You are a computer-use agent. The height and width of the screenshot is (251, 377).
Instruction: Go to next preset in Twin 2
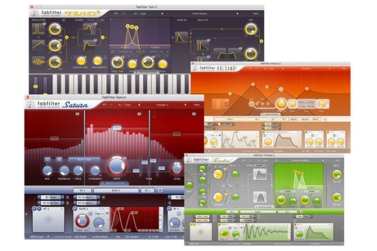click(238, 14)
